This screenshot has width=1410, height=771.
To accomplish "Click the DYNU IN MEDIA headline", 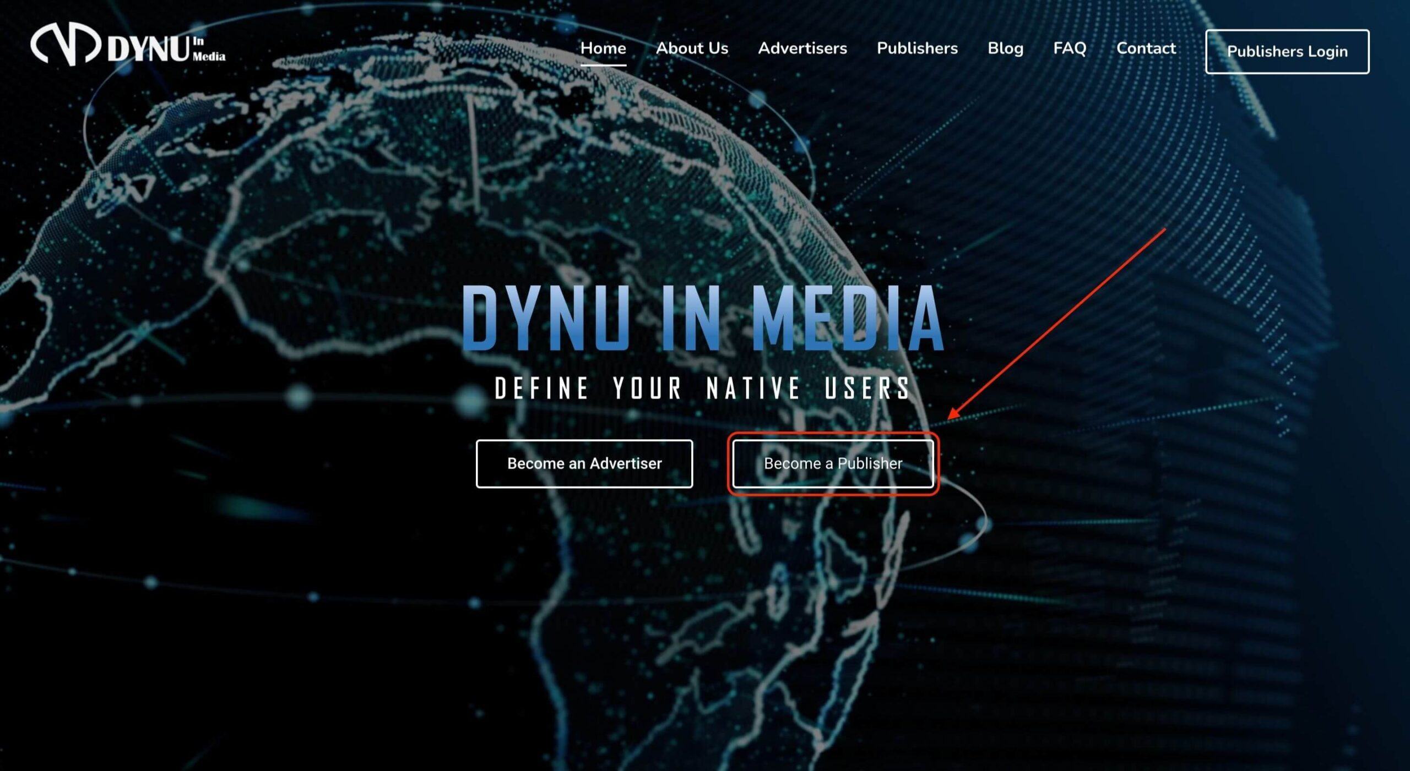I will (703, 318).
